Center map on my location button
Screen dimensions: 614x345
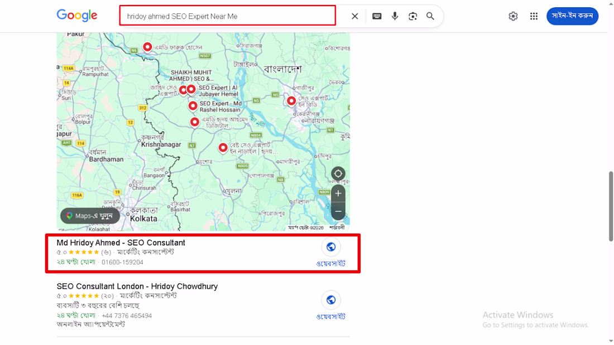coord(338,174)
